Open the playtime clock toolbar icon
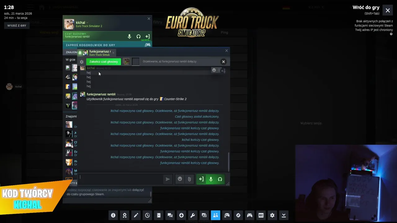397x223 pixels. (x=147, y=215)
